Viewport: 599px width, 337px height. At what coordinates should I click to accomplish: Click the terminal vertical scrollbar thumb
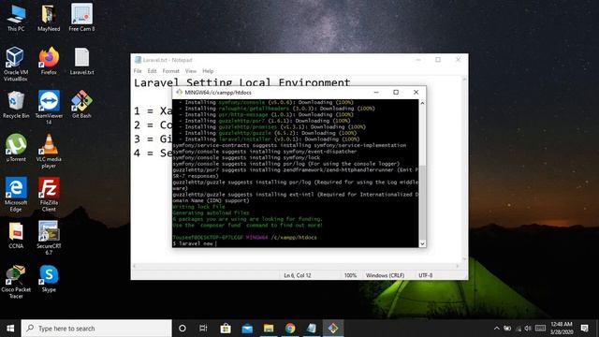(422, 202)
